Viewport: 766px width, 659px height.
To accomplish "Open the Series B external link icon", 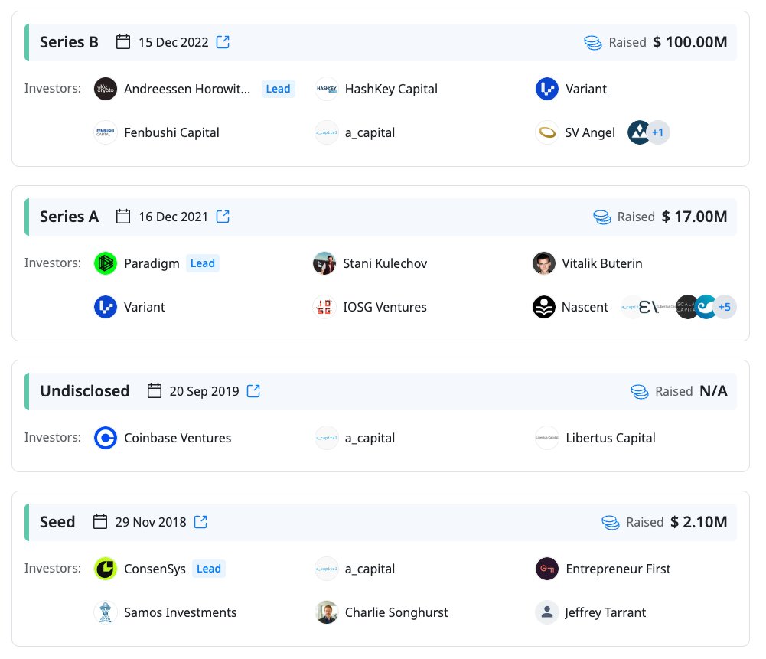I will point(223,42).
